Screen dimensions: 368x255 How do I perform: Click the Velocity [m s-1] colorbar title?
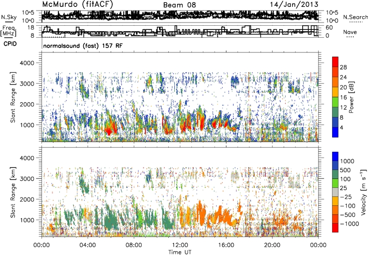pos(363,192)
